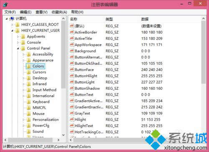The height and width of the screenshot is (152, 209).
Task: Select the ButtonDkShad... value name
Action: tap(89, 63)
